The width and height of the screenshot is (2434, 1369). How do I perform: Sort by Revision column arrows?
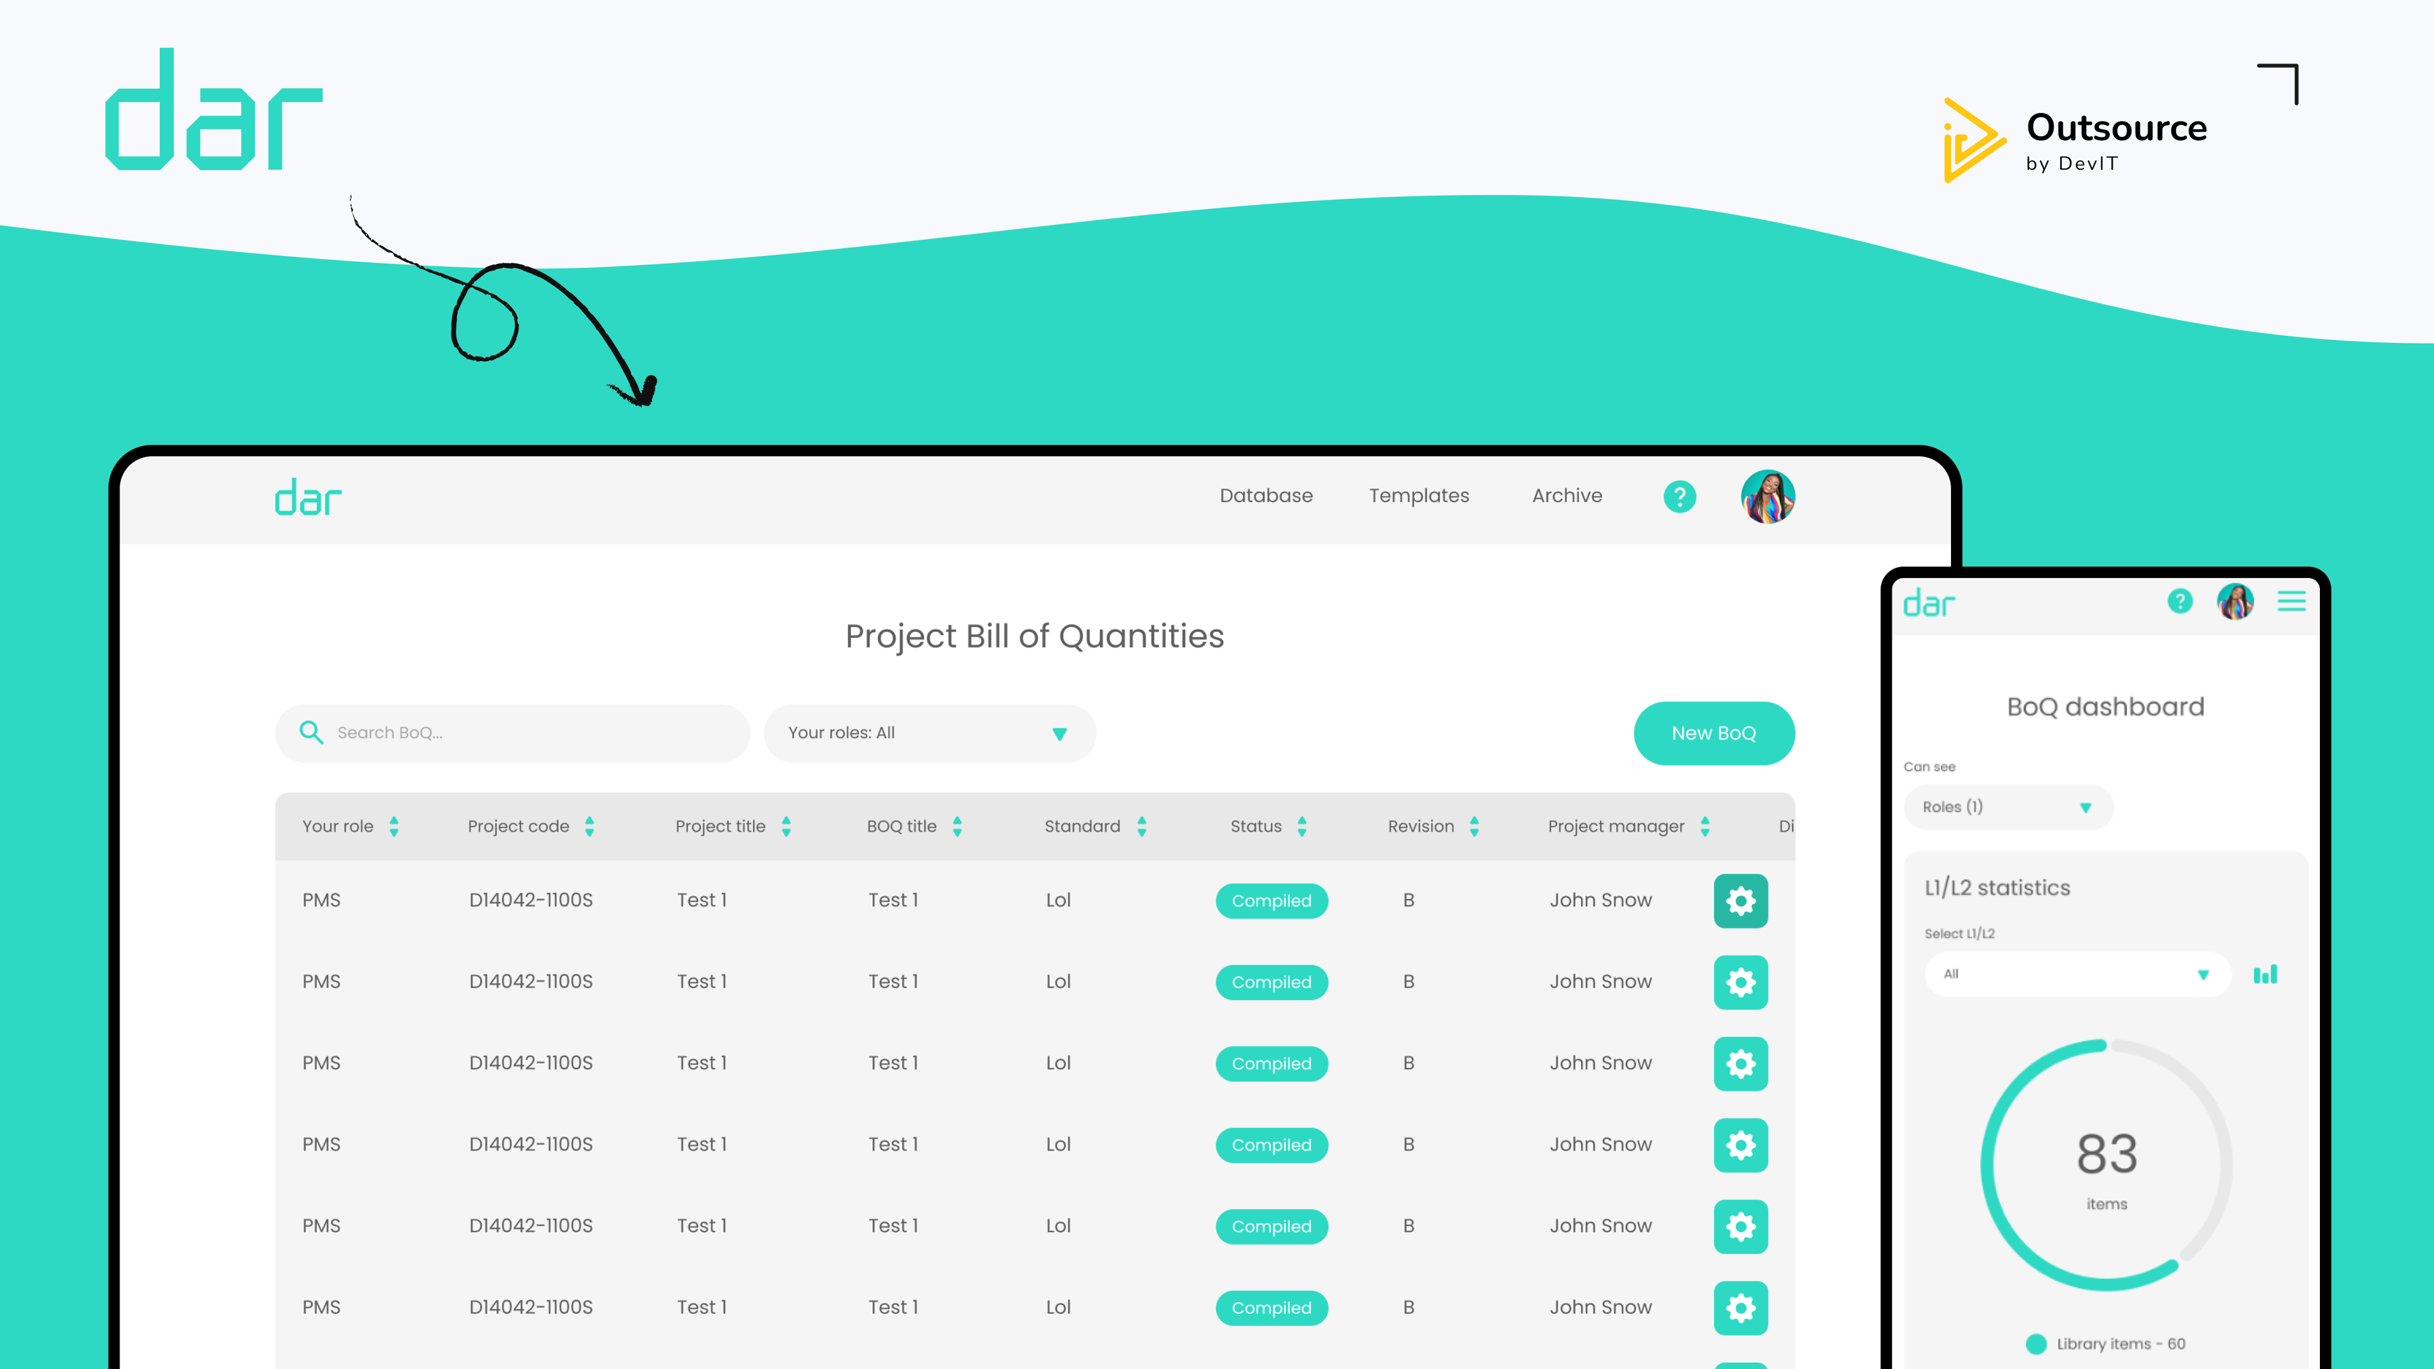[x=1474, y=826]
